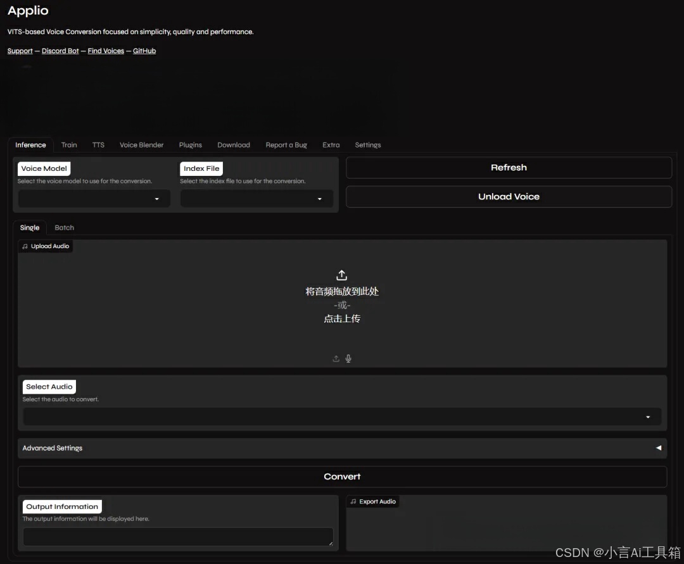Click 'Select the audio to convert.' text
684x564 pixels.
[x=61, y=399]
